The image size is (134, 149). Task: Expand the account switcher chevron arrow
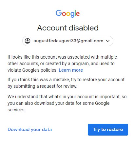(x=108, y=41)
